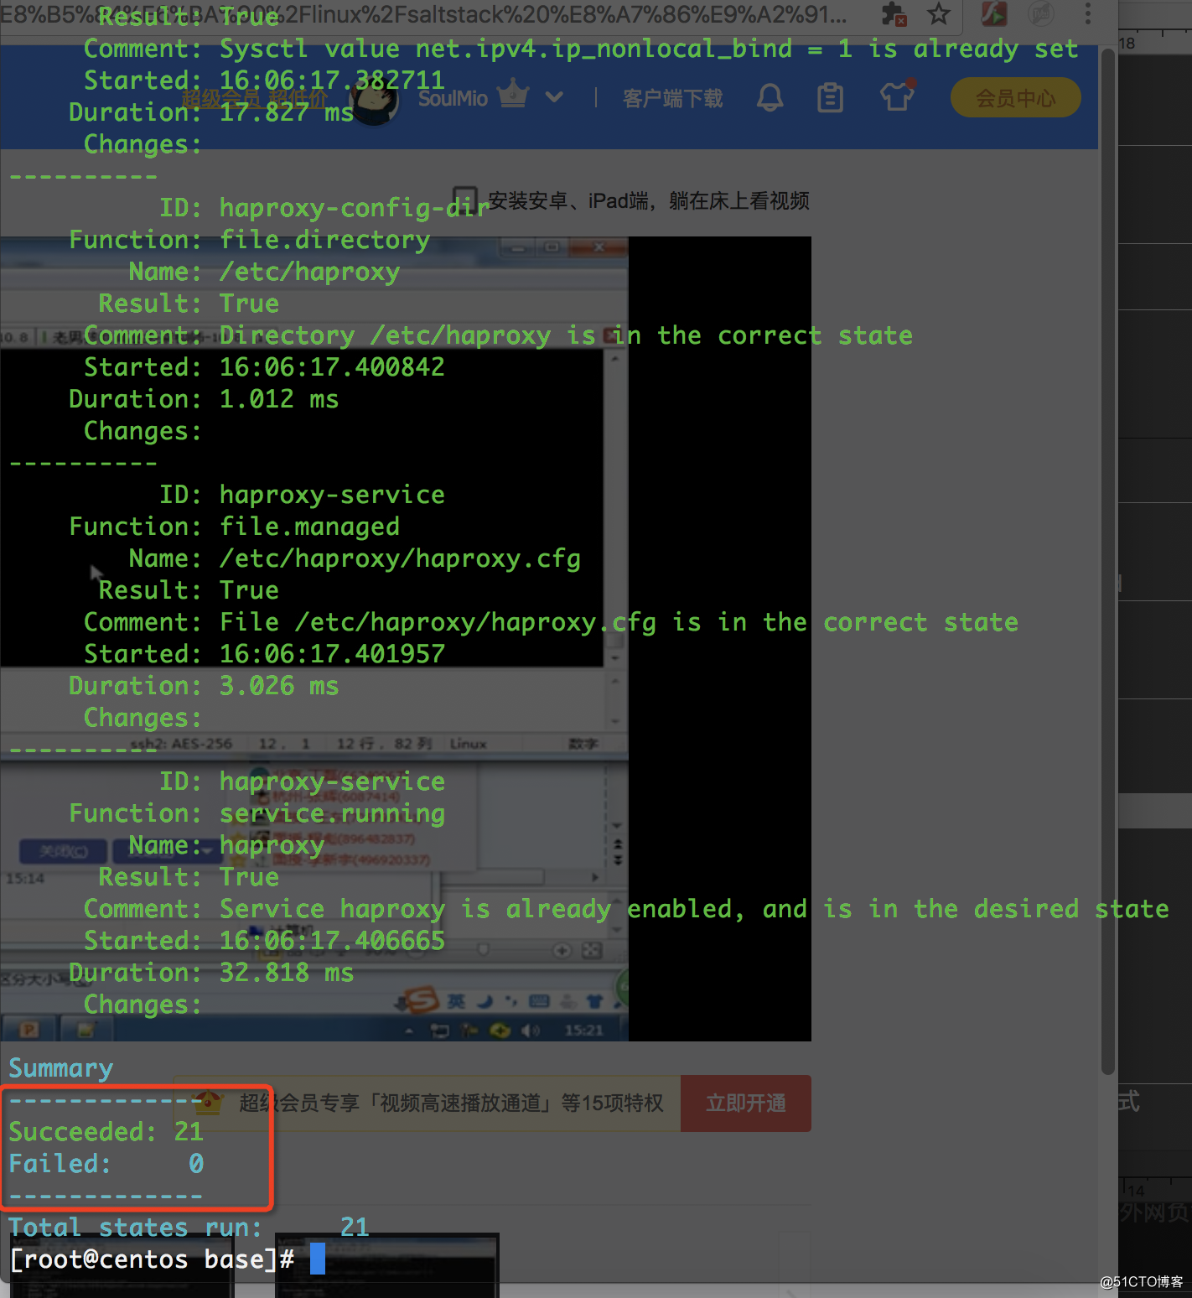Bookmark this page with the star icon
1192x1298 pixels.
(939, 14)
